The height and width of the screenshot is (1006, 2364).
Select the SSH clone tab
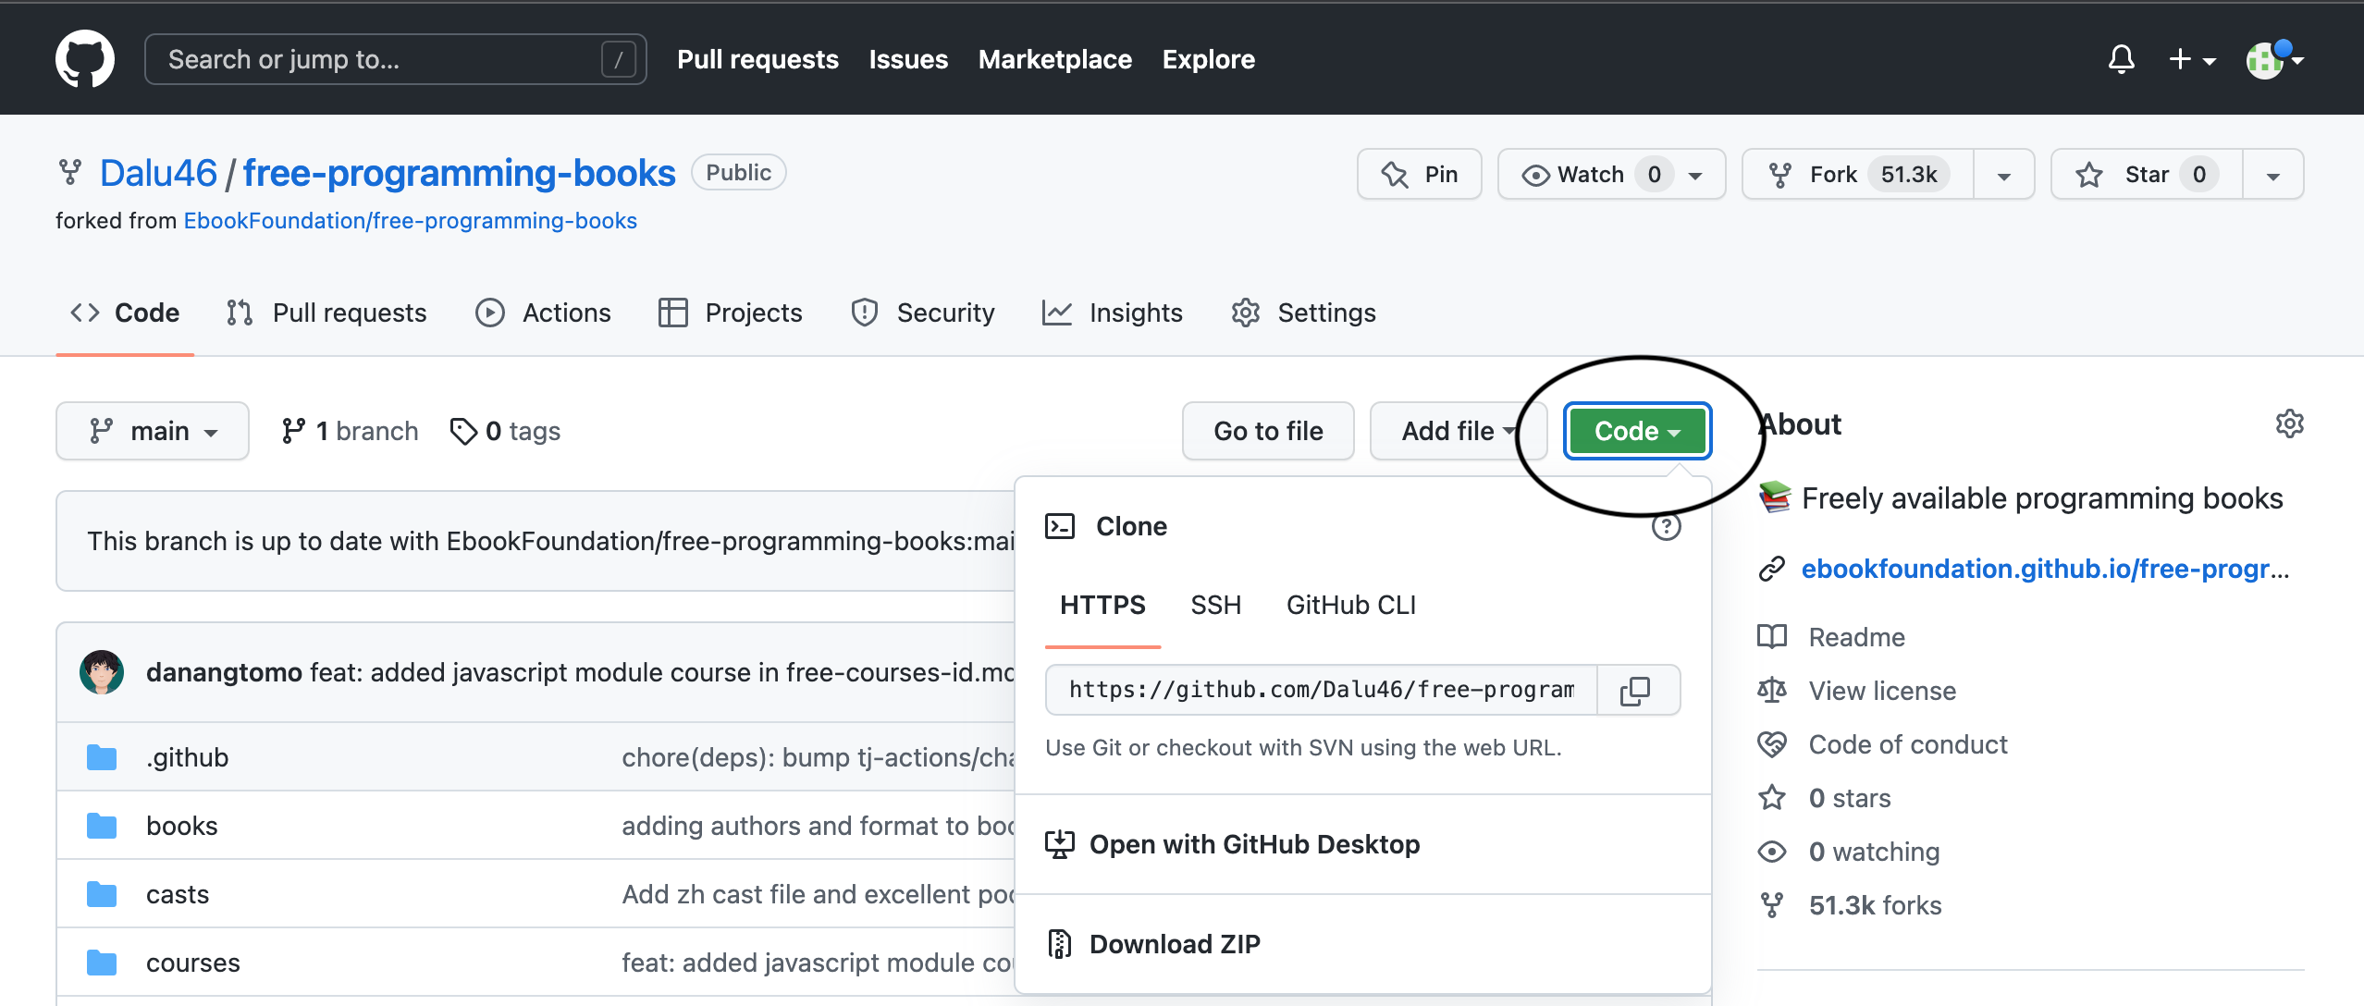[1215, 605]
